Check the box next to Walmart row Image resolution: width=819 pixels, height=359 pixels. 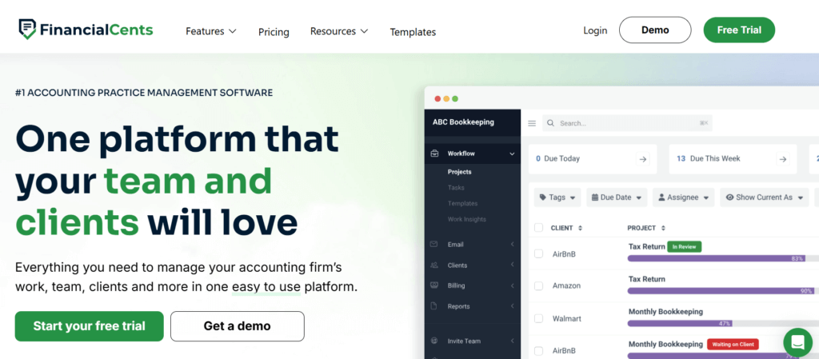[x=538, y=318]
